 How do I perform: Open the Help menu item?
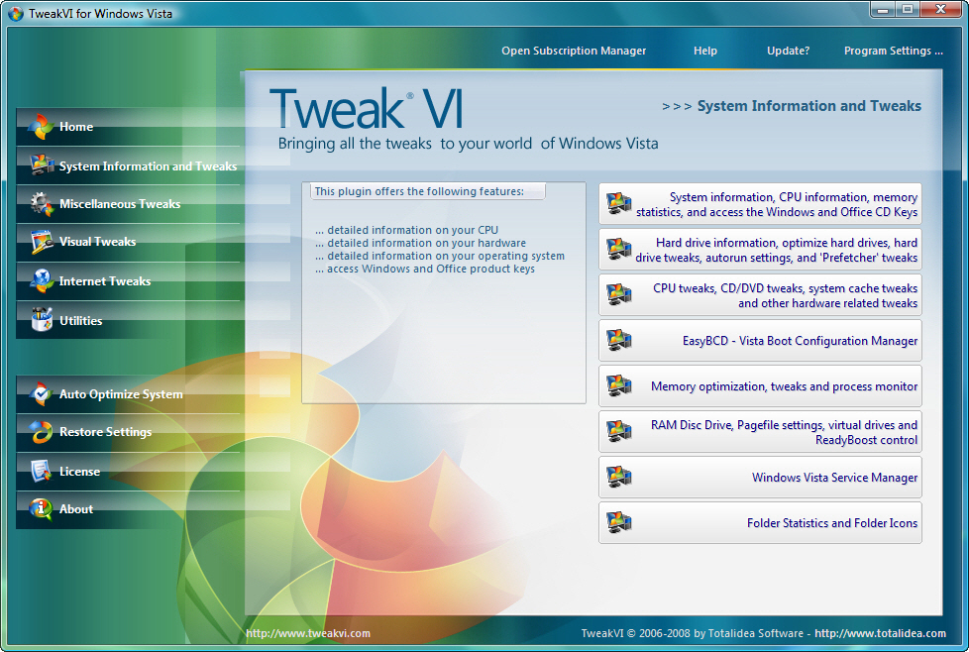[704, 51]
